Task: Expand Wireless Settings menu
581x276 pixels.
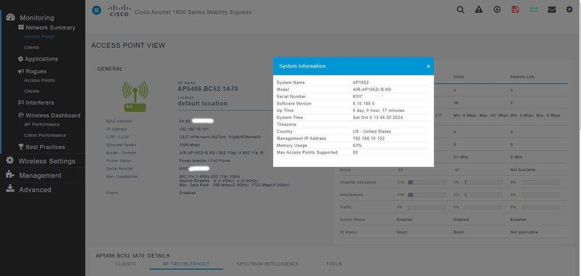Action: tap(46, 161)
